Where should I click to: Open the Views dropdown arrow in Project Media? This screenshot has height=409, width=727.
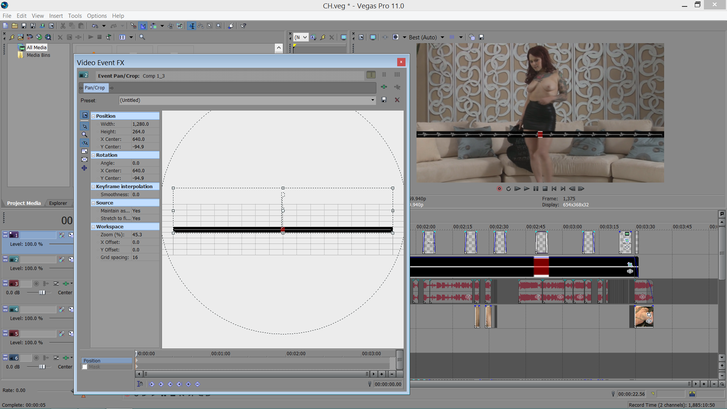pyautogui.click(x=131, y=37)
